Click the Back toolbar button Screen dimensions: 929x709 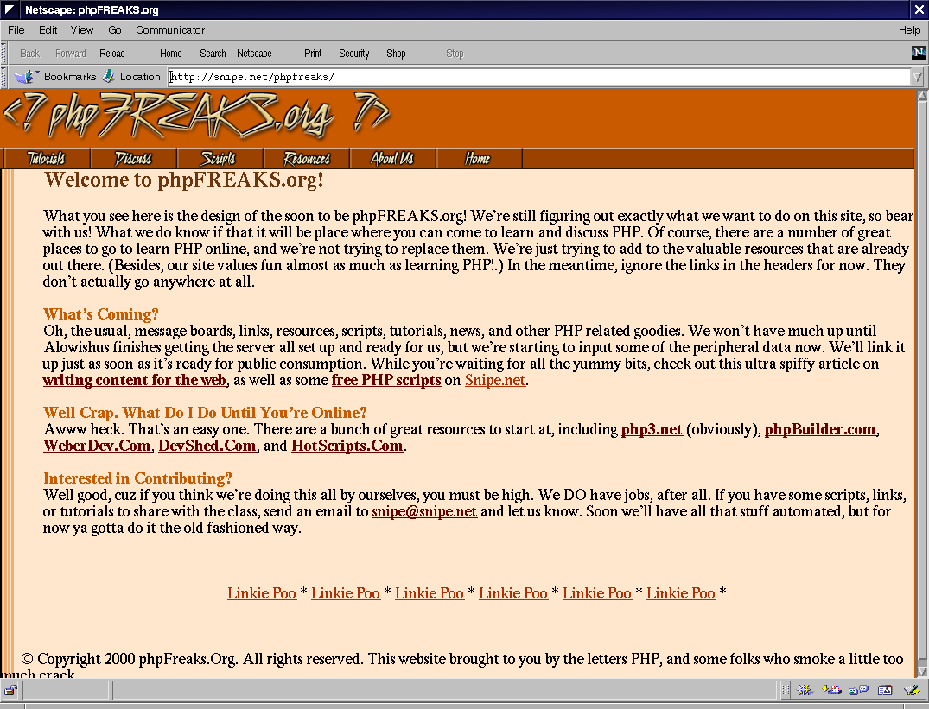pos(29,54)
